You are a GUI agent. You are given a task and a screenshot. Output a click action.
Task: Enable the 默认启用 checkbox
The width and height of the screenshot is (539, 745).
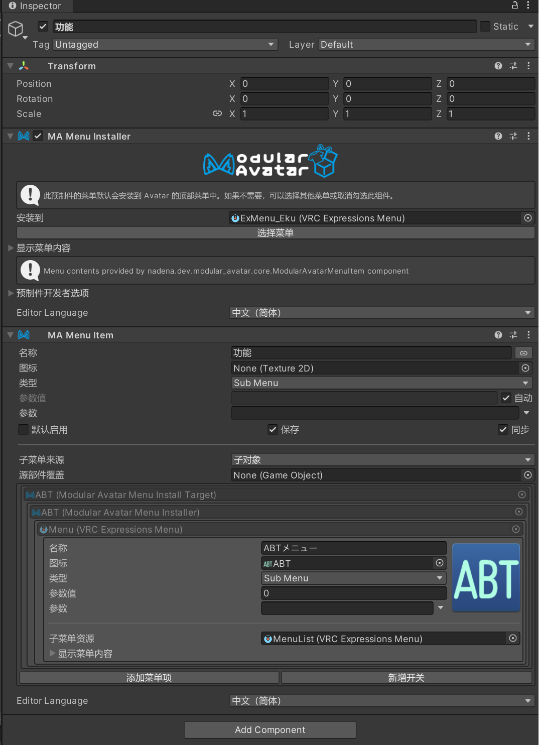tap(23, 429)
